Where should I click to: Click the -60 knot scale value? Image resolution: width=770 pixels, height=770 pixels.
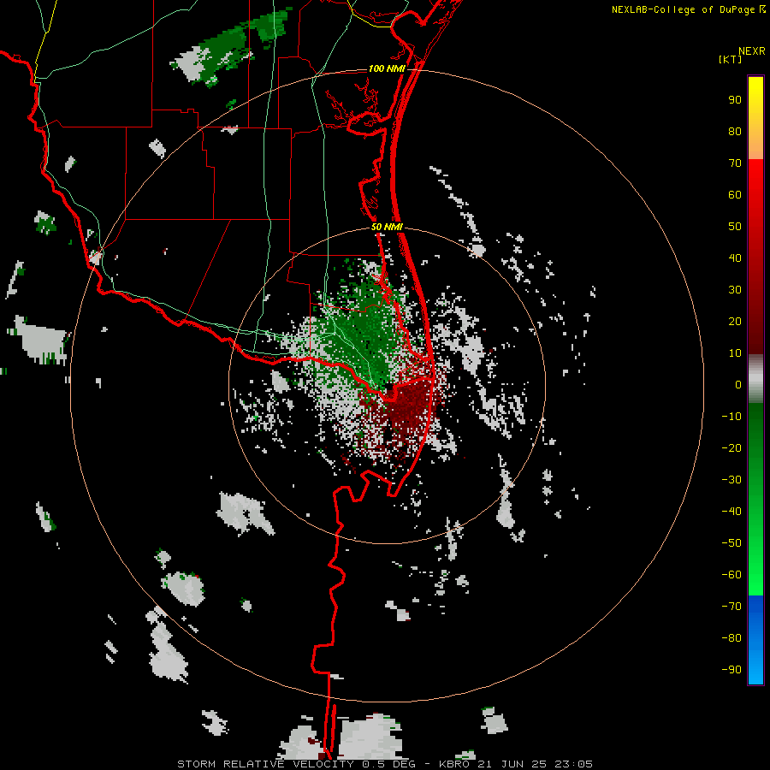click(x=731, y=575)
